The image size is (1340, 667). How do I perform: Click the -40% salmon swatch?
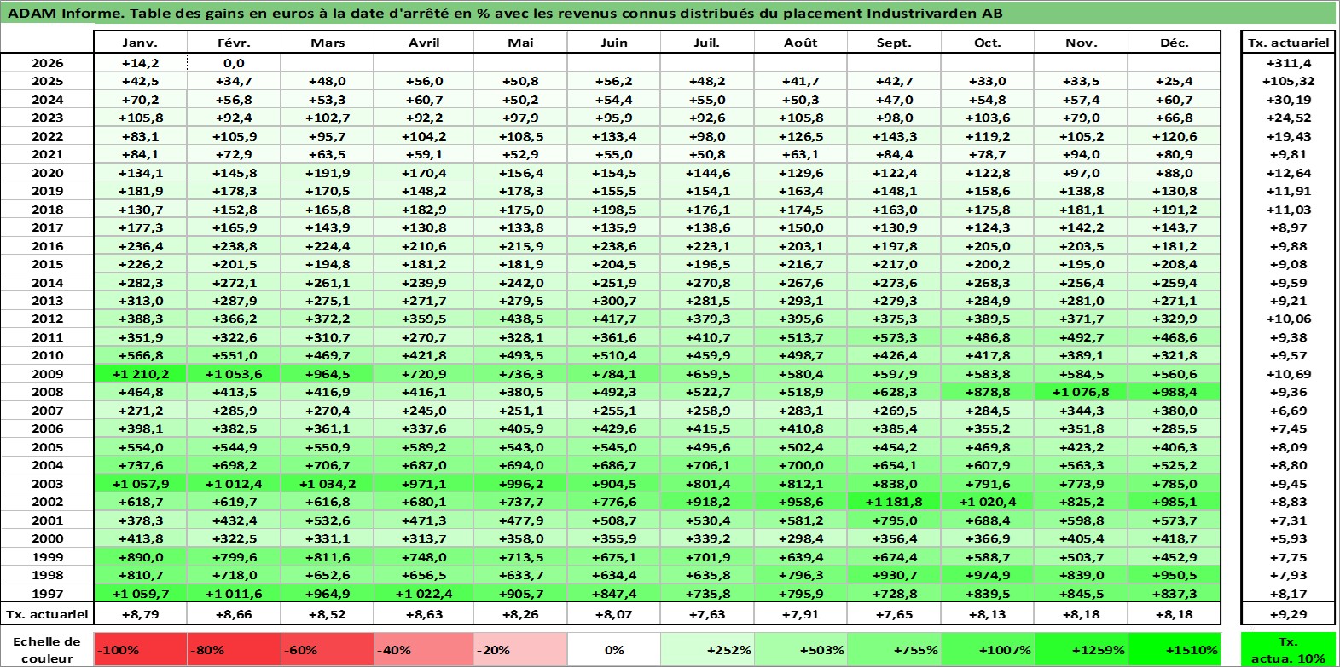[x=424, y=649]
